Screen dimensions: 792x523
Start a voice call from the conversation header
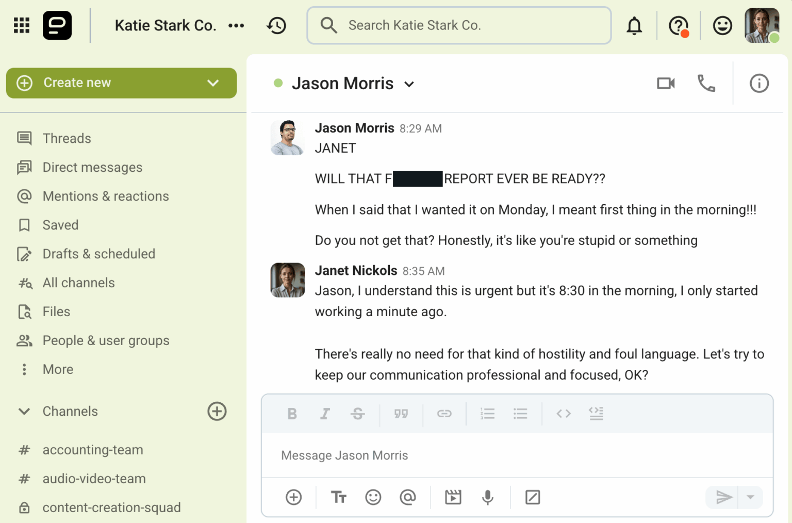click(x=706, y=83)
